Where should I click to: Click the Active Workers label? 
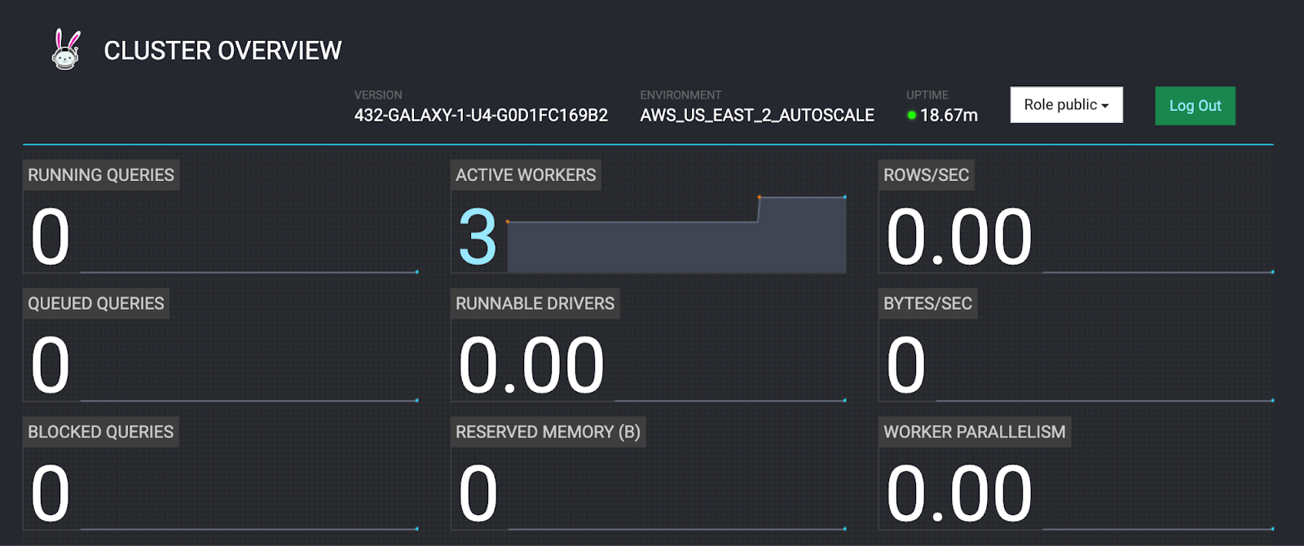pyautogui.click(x=526, y=175)
